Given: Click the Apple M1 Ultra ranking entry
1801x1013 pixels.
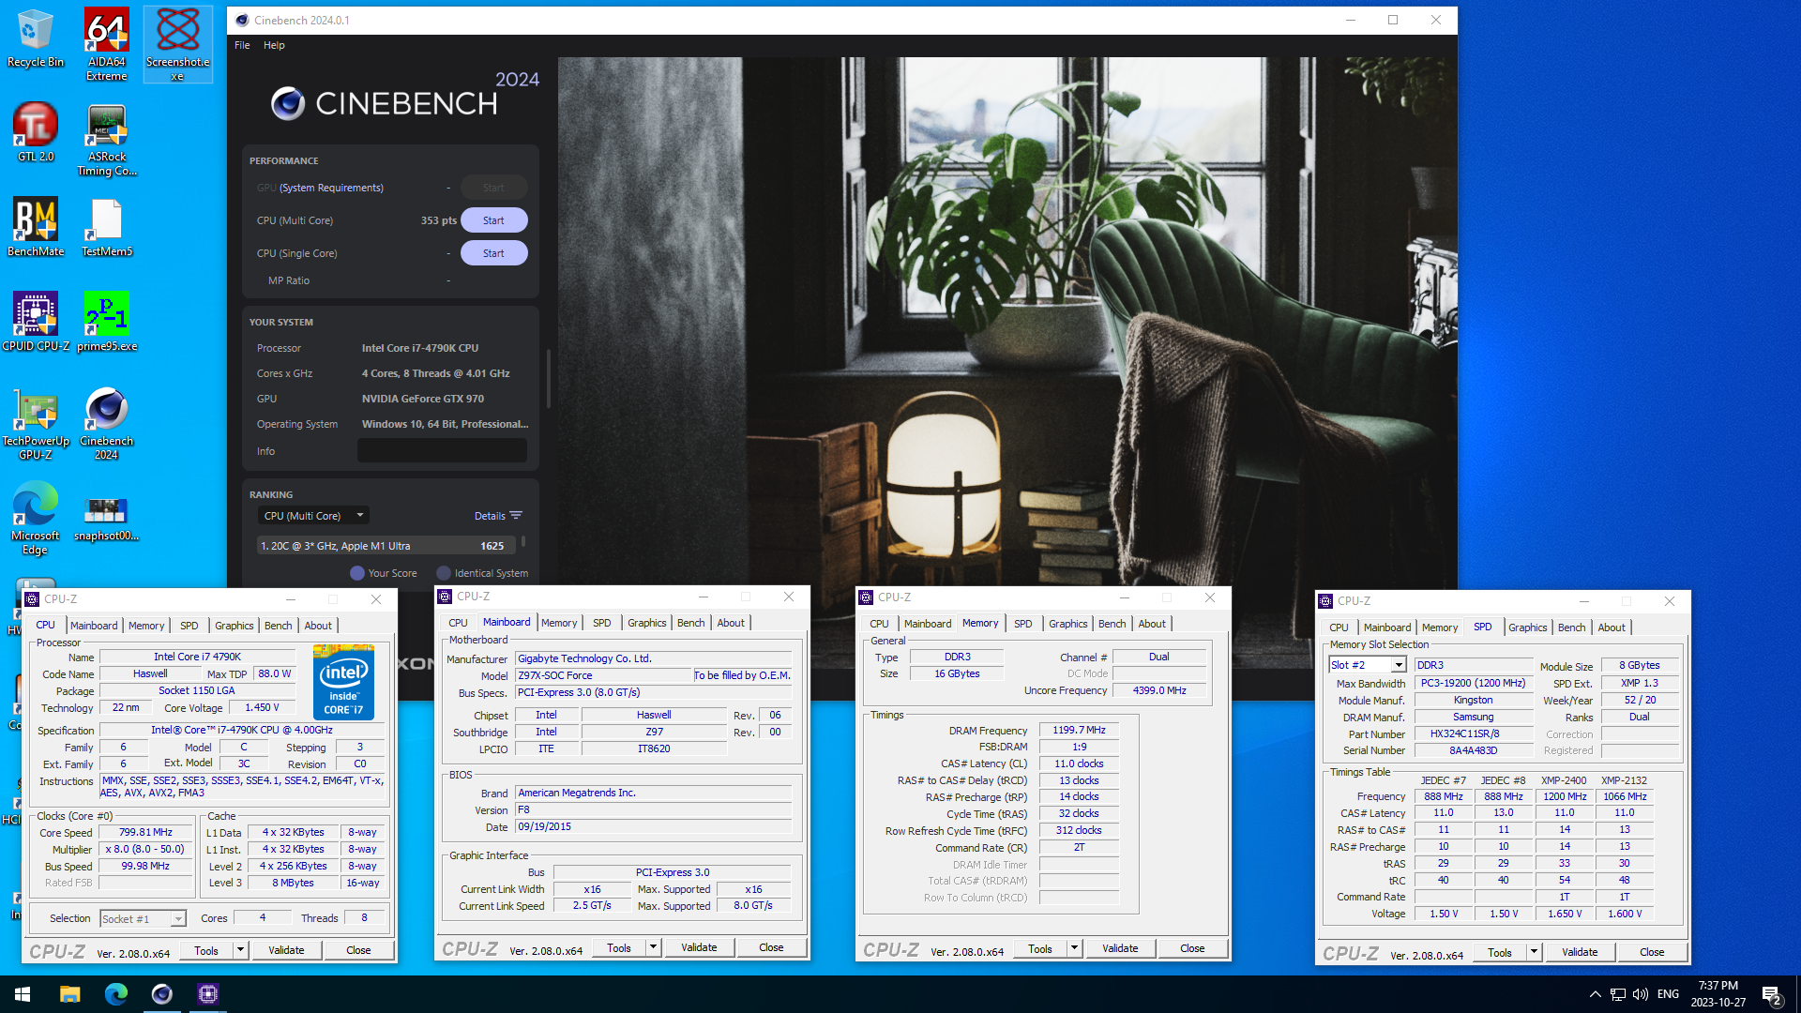Looking at the screenshot, I should pos(385,546).
